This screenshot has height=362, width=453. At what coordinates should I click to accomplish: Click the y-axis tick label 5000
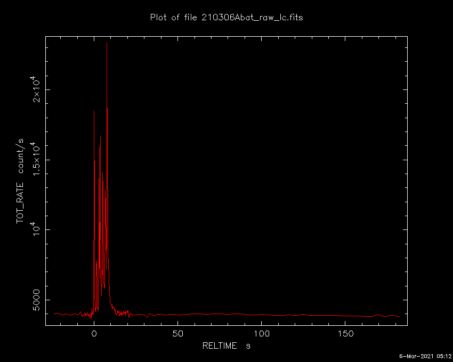point(37,300)
